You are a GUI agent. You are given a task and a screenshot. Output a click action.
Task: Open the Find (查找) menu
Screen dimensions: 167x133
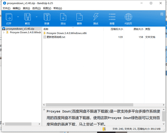(x=26, y=8)
